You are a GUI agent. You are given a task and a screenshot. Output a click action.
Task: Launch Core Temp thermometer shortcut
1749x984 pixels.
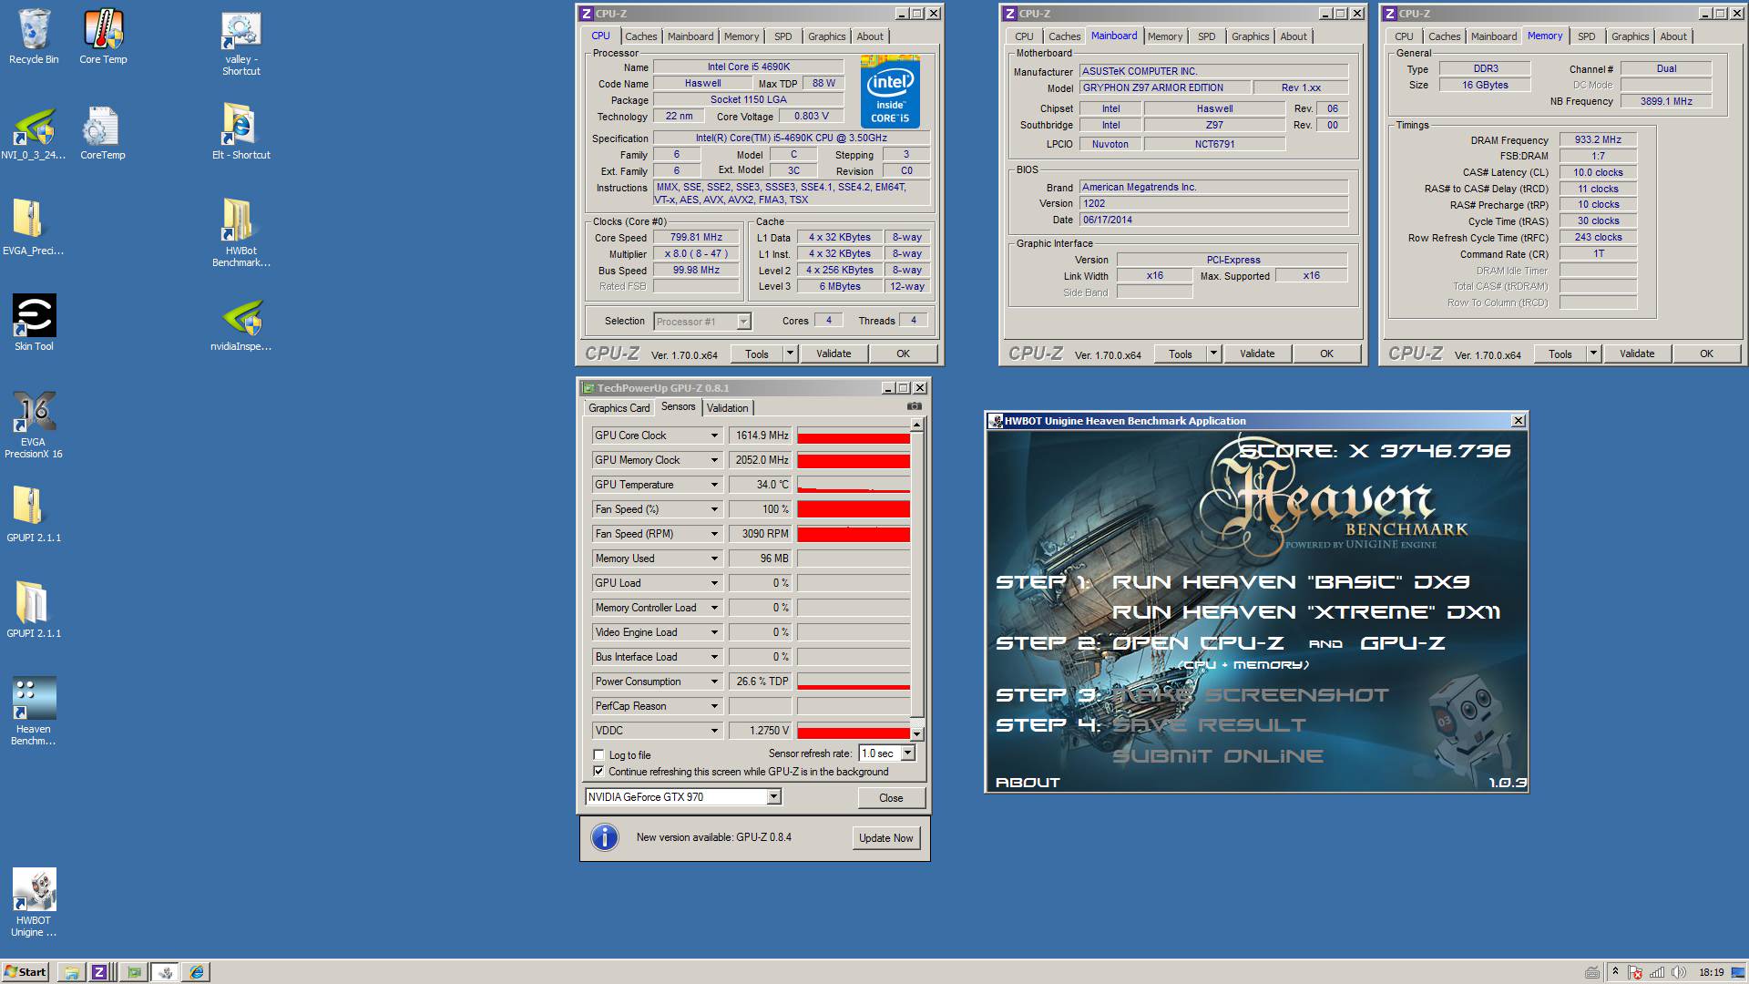point(103,36)
